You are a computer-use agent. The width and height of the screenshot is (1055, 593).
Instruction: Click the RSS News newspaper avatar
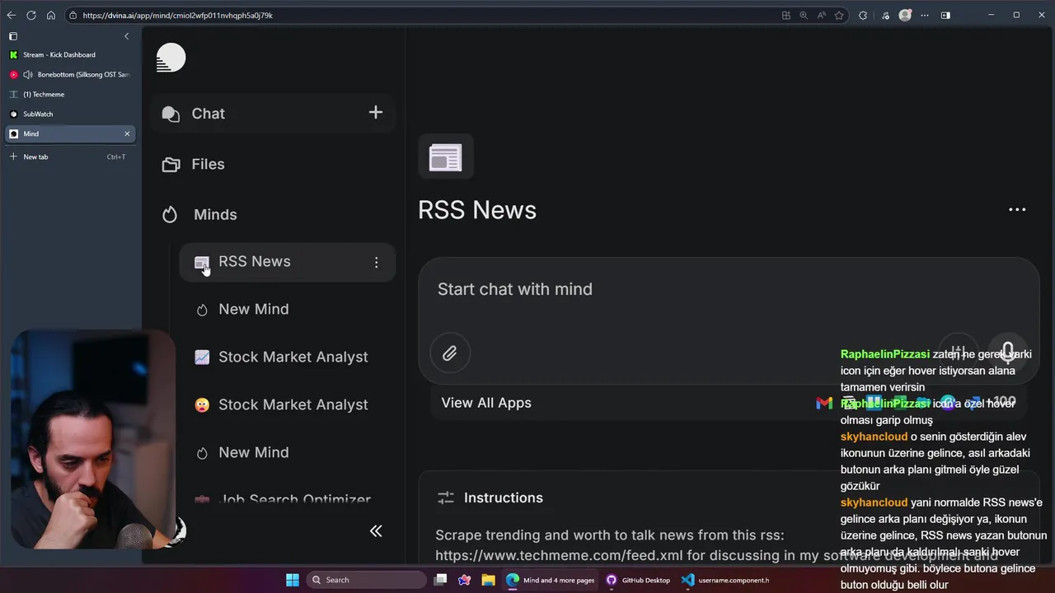click(446, 156)
